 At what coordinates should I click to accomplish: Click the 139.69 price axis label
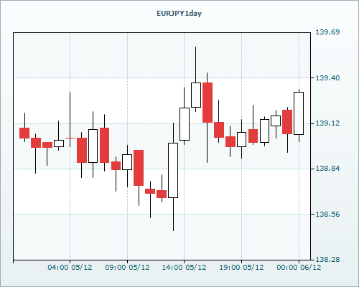(327, 32)
